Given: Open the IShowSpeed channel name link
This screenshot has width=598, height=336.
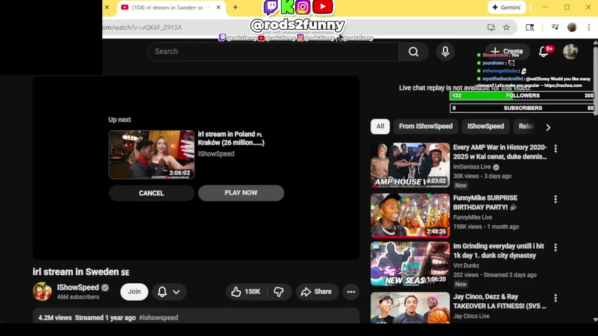Looking at the screenshot, I should tap(78, 287).
